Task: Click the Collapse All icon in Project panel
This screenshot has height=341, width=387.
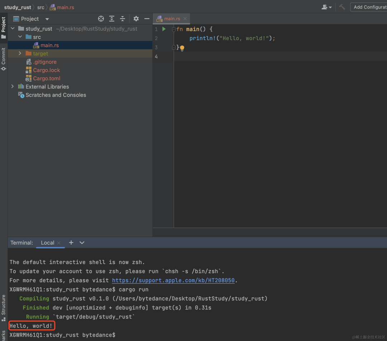Action: pyautogui.click(x=123, y=19)
